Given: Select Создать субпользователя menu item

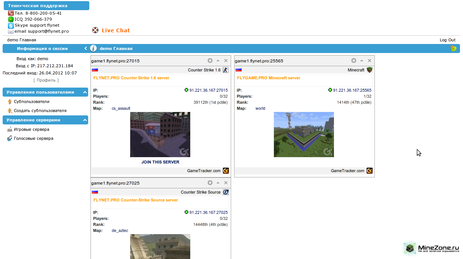Looking at the screenshot, I should pos(40,111).
